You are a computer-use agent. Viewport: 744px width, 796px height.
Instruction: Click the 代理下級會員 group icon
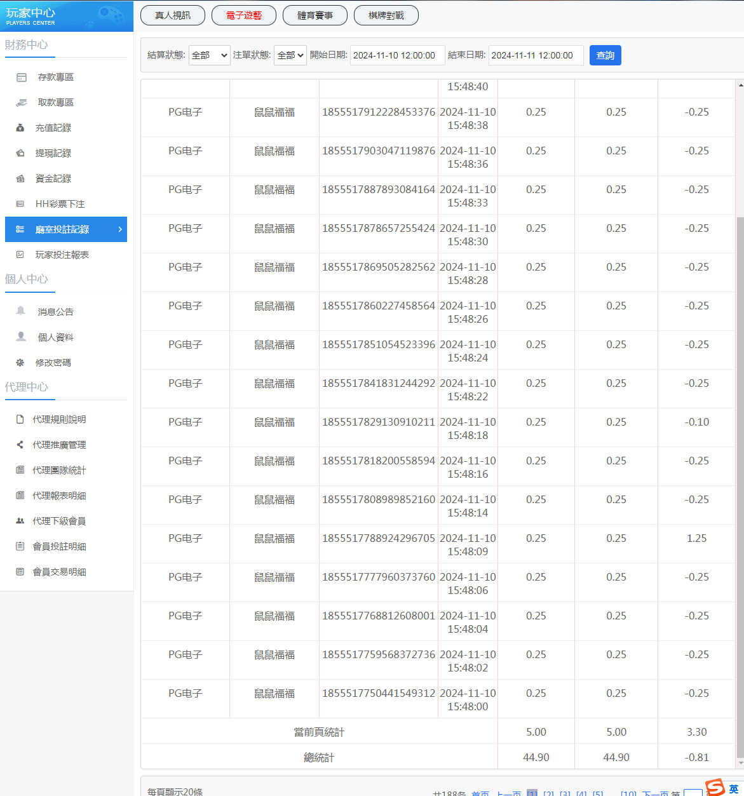coord(20,521)
